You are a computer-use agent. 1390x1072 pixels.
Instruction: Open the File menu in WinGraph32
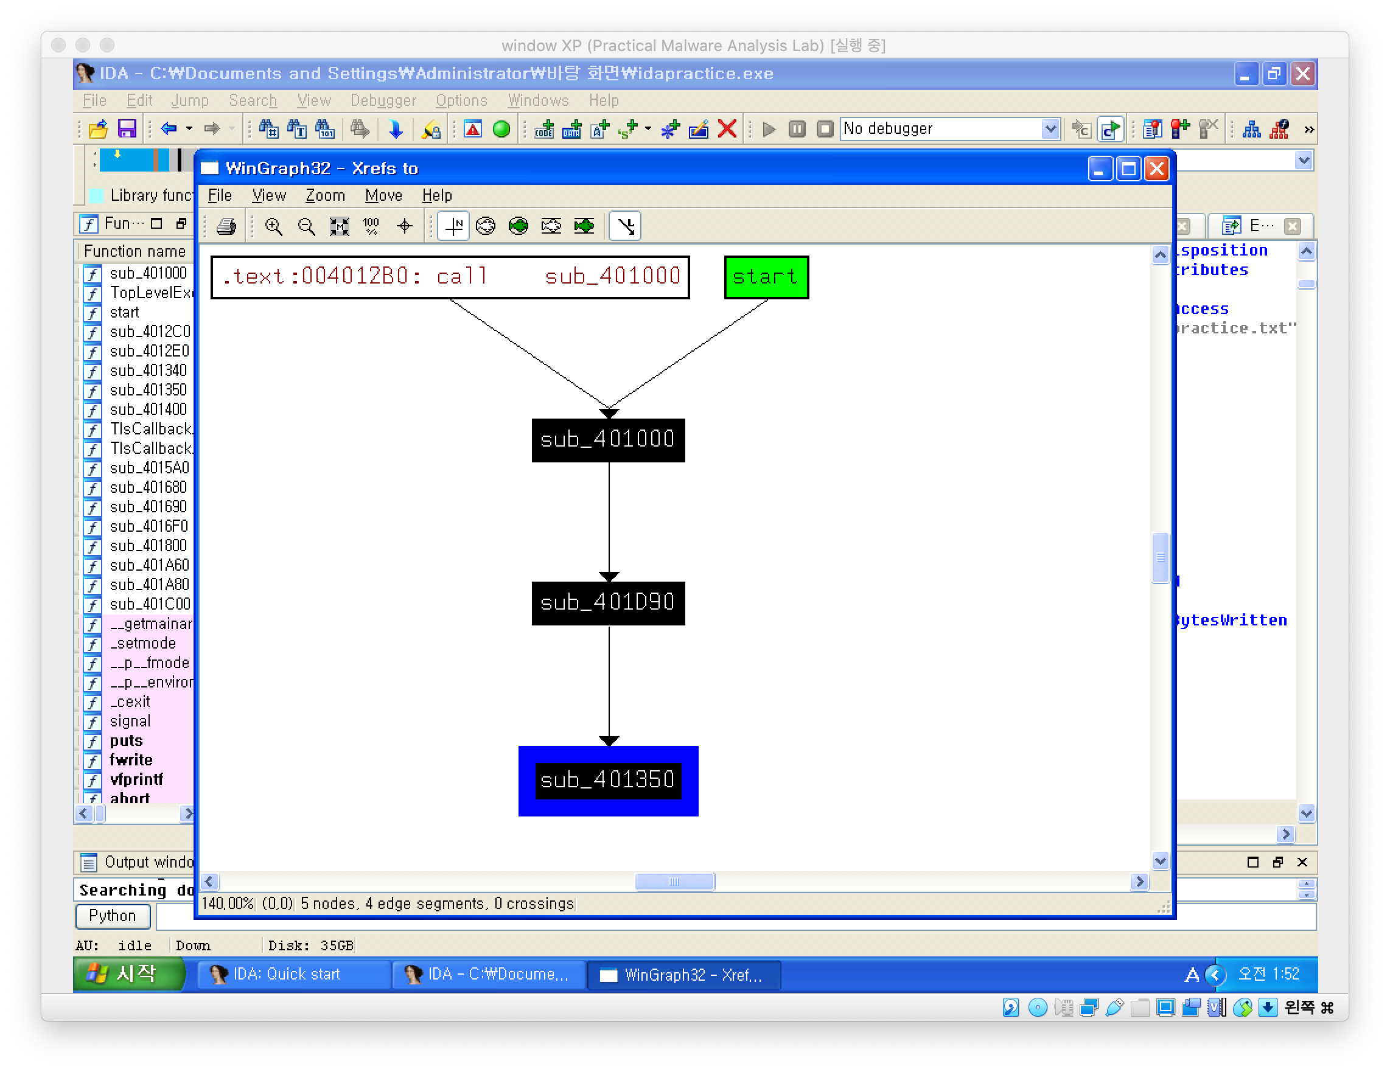click(220, 195)
